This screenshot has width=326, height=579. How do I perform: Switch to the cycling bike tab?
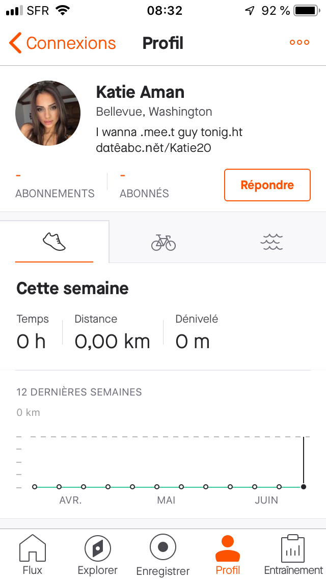(164, 242)
